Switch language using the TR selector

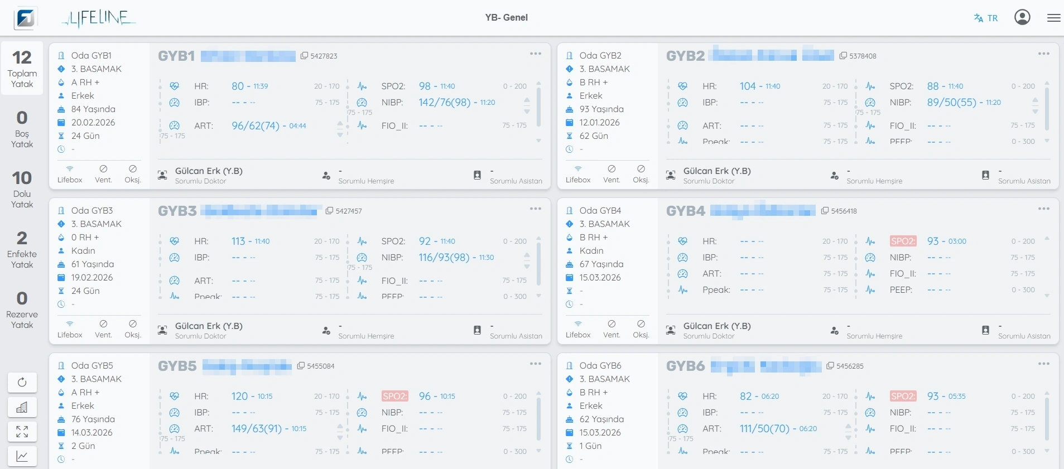coord(986,18)
